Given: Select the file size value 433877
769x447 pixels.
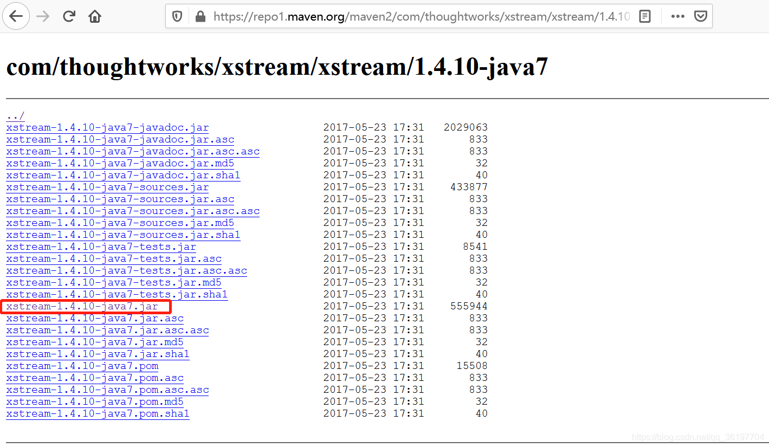Looking at the screenshot, I should coord(469,187).
